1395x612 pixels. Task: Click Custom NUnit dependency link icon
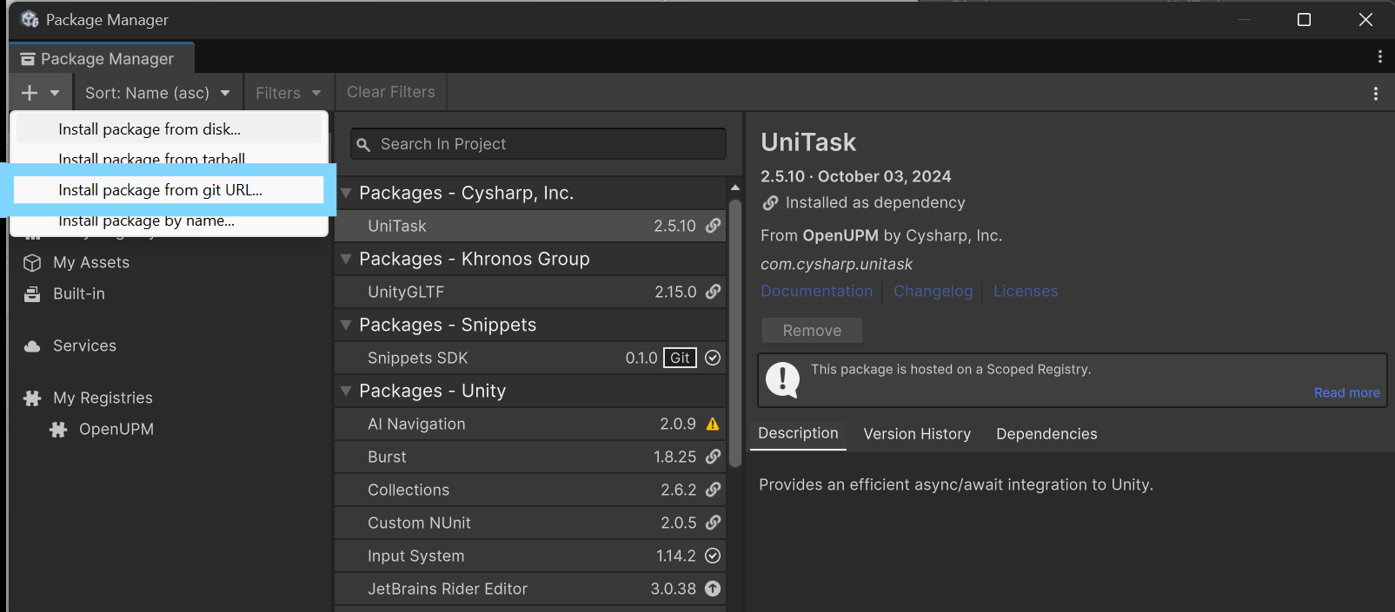[x=713, y=523]
